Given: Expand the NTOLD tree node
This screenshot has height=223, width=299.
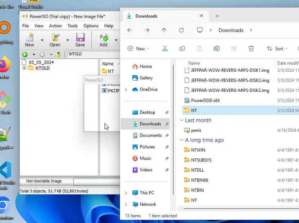Looking at the screenshot, I should coord(24,68).
